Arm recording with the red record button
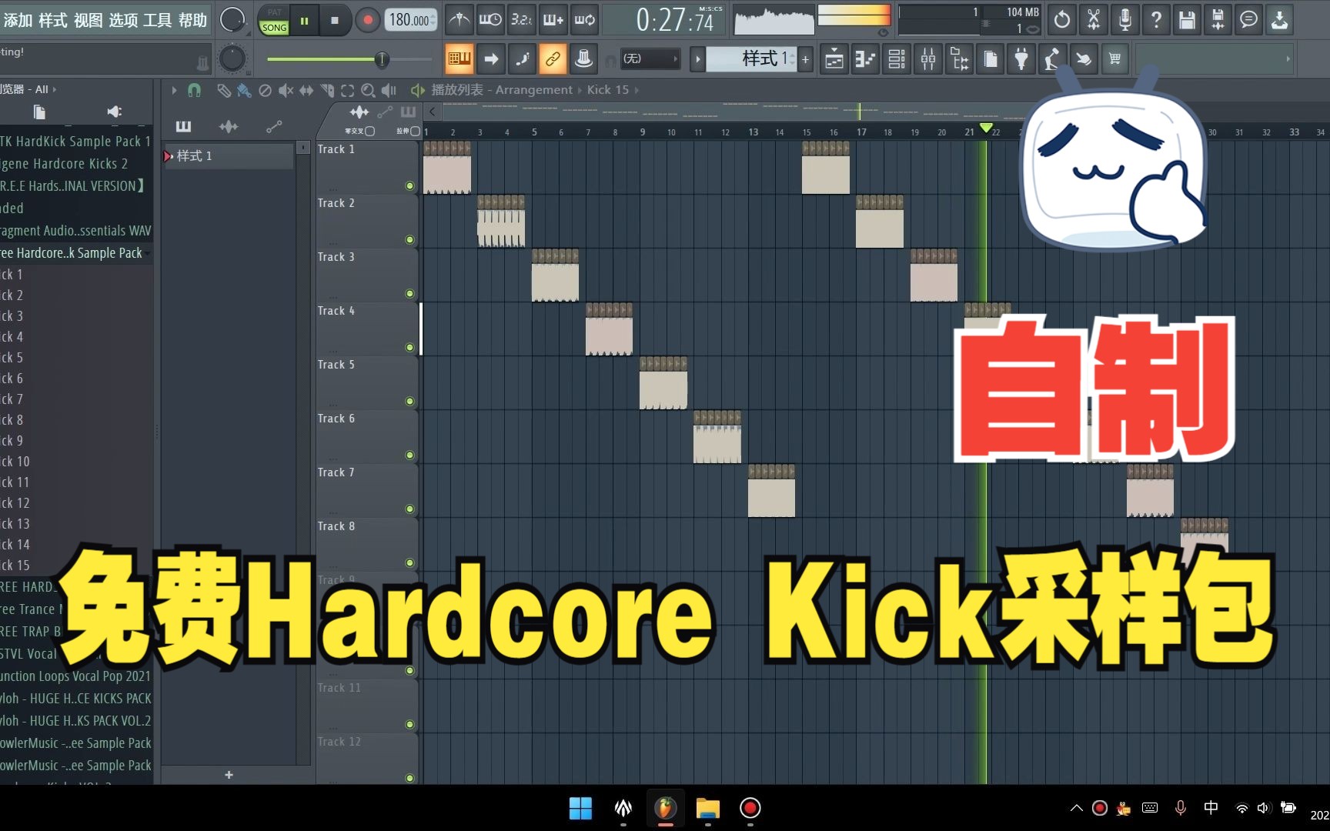Viewport: 1330px width, 831px height. coord(368,21)
